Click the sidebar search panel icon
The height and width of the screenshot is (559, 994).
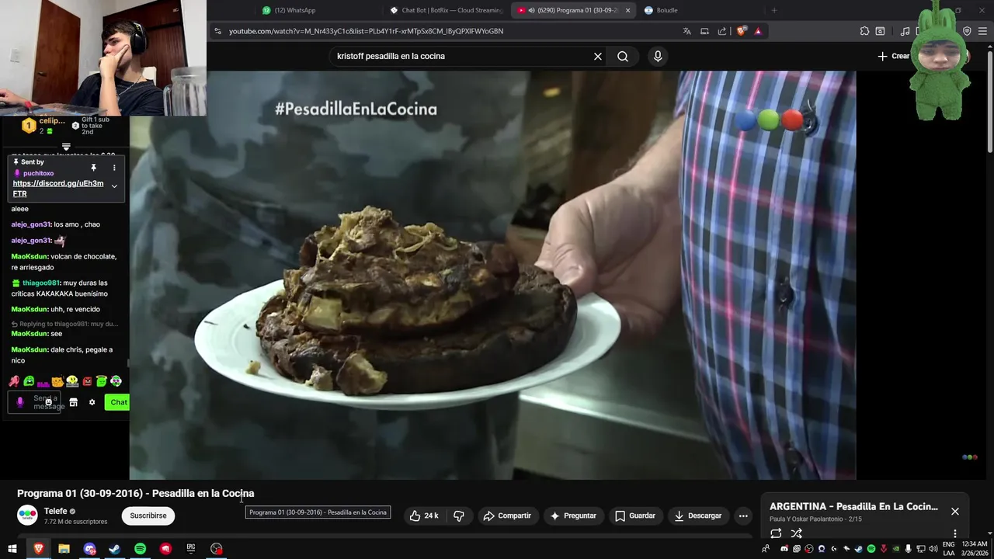[880, 31]
